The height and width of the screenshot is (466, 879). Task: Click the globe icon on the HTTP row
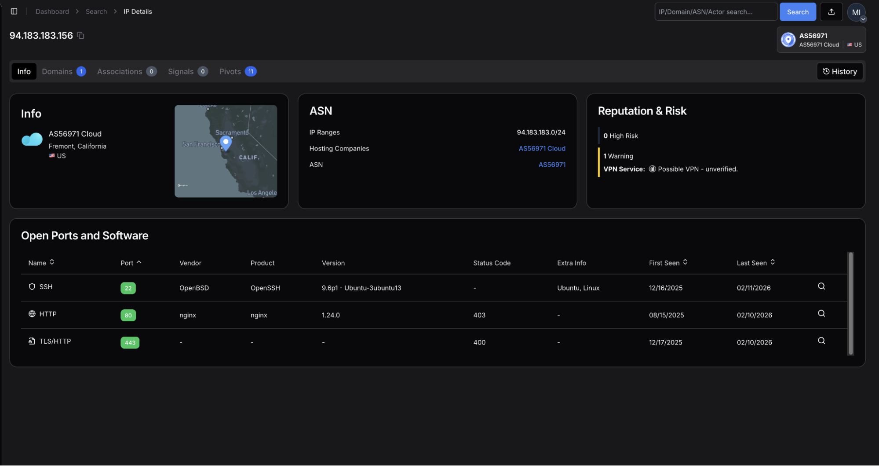coord(32,314)
